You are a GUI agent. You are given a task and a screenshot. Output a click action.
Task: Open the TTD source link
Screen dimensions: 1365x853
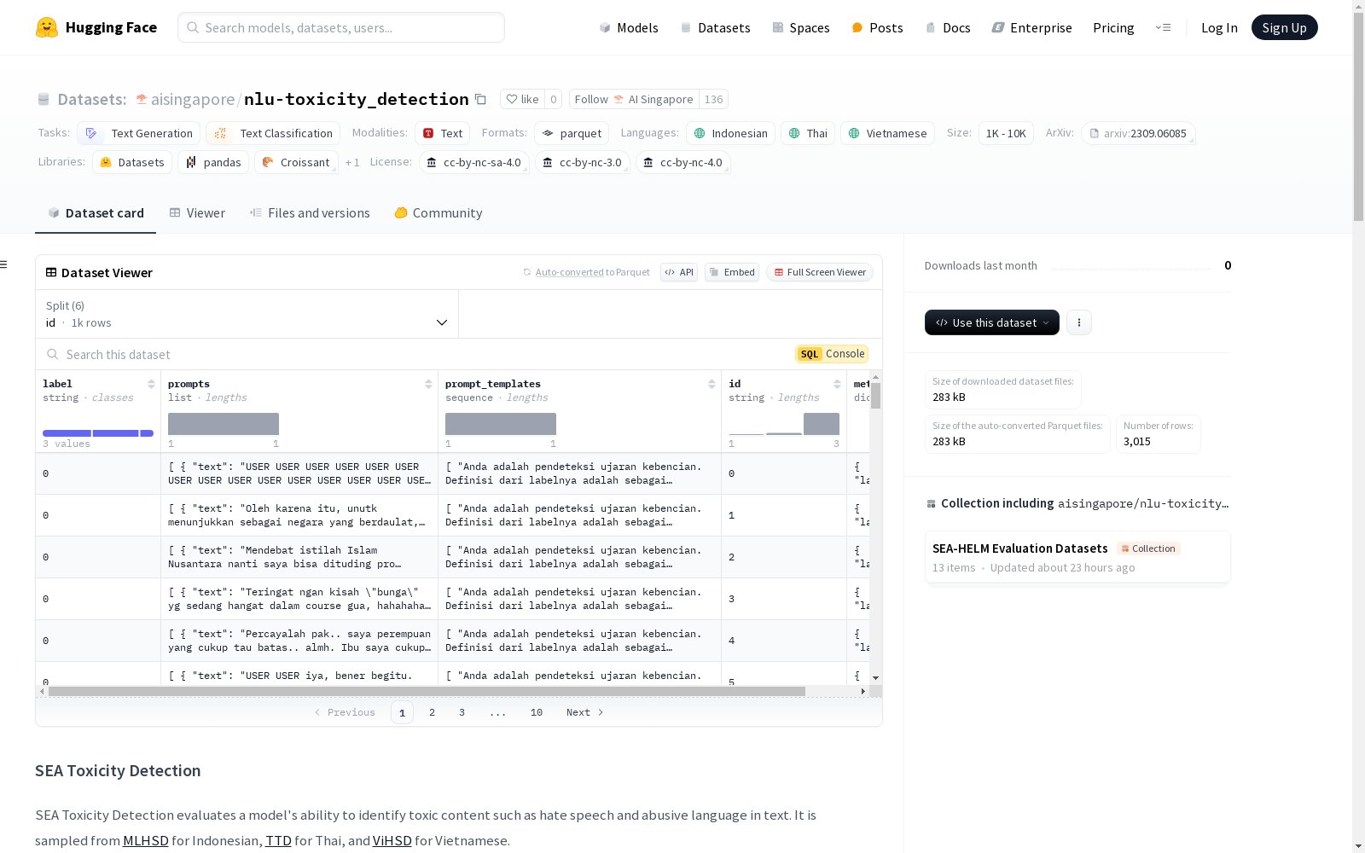(x=278, y=840)
